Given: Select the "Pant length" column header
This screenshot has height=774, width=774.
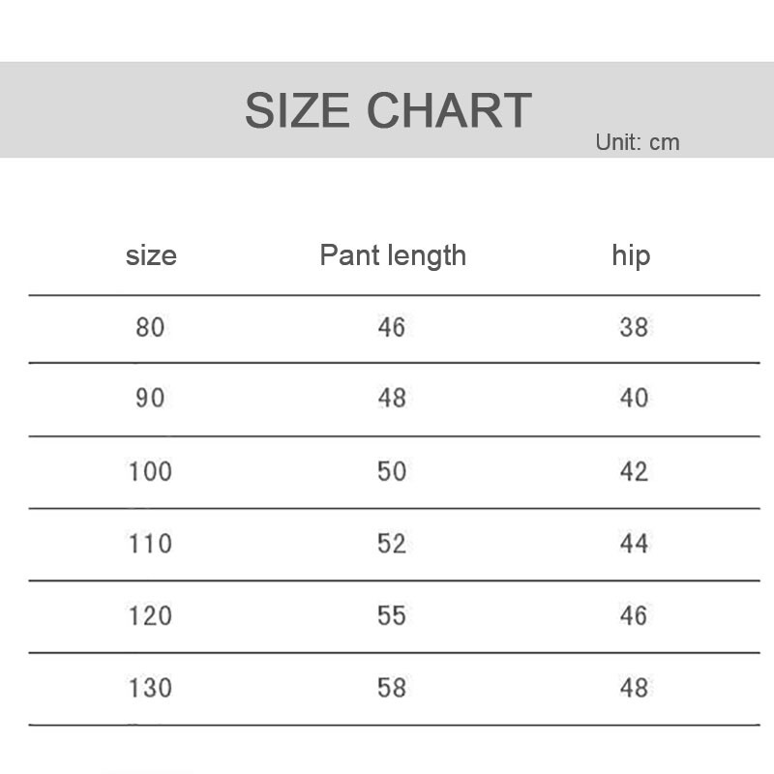Looking at the screenshot, I should pyautogui.click(x=393, y=255).
